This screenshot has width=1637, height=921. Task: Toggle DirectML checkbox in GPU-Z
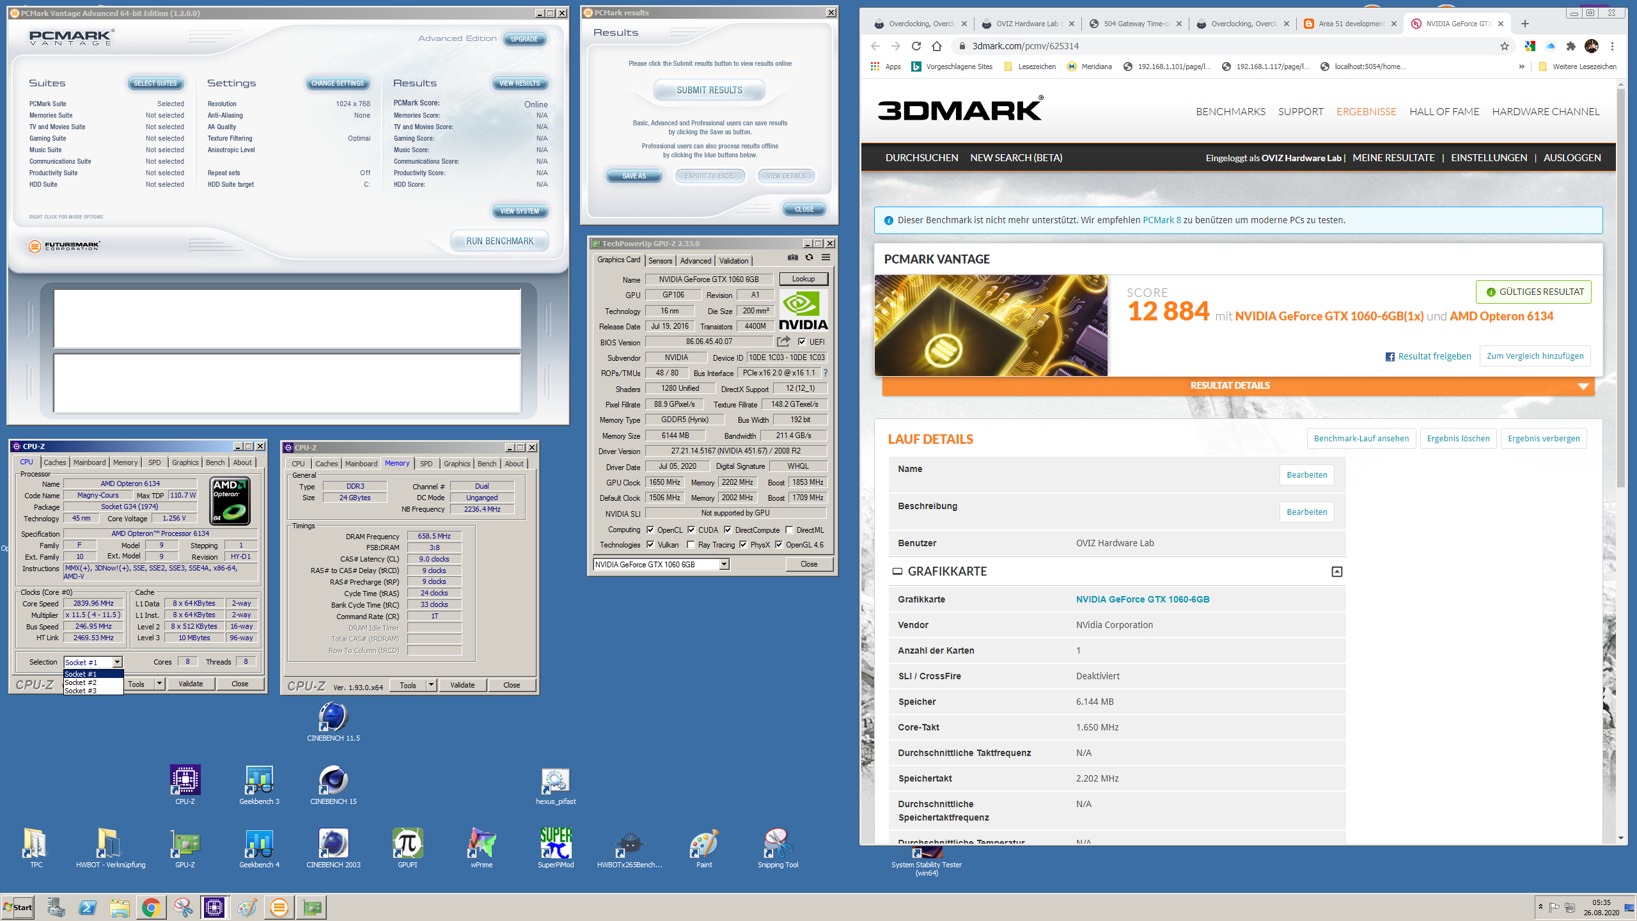click(x=789, y=530)
